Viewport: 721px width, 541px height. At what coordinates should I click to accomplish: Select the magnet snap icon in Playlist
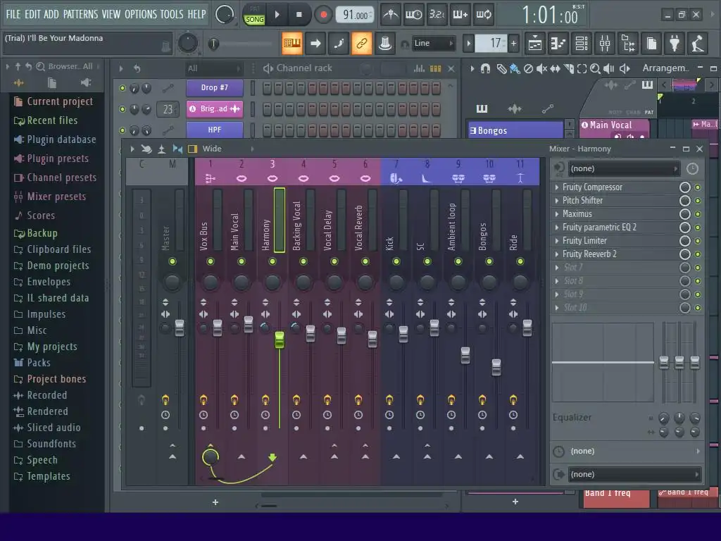tap(485, 68)
